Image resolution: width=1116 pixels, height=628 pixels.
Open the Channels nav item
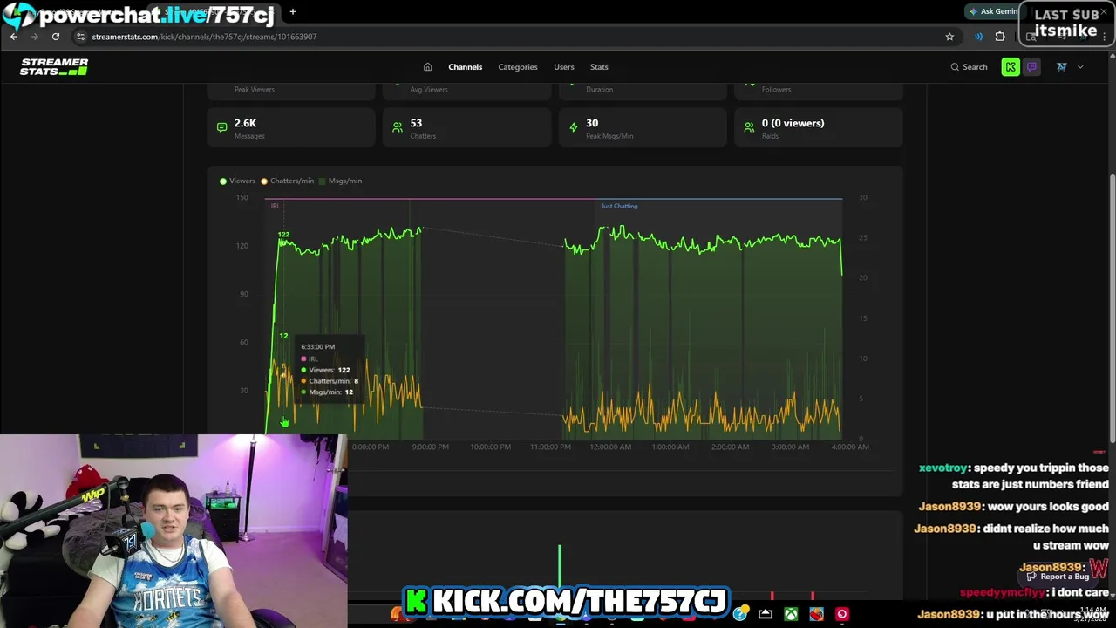[x=465, y=67]
